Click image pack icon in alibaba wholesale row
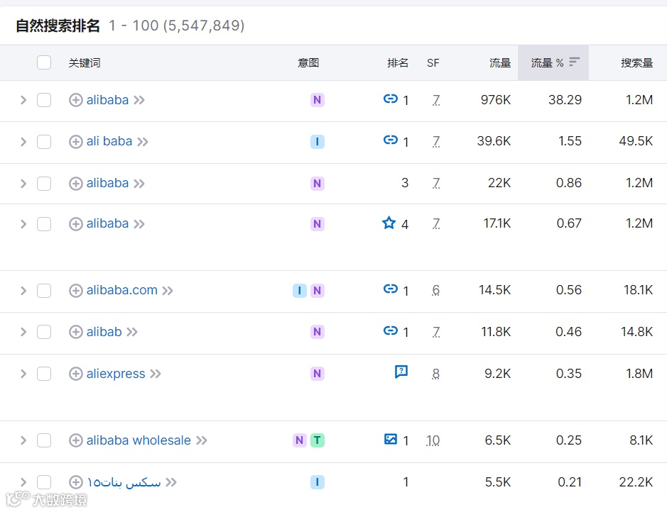Image resolution: width=667 pixels, height=512 pixels. 391,439
